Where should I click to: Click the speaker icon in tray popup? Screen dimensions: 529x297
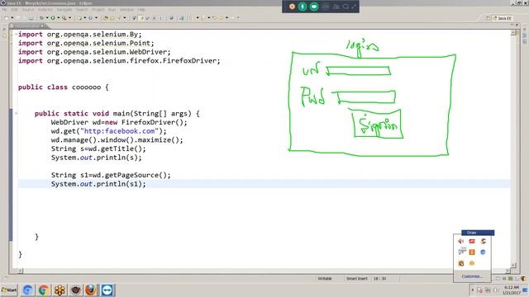461,241
